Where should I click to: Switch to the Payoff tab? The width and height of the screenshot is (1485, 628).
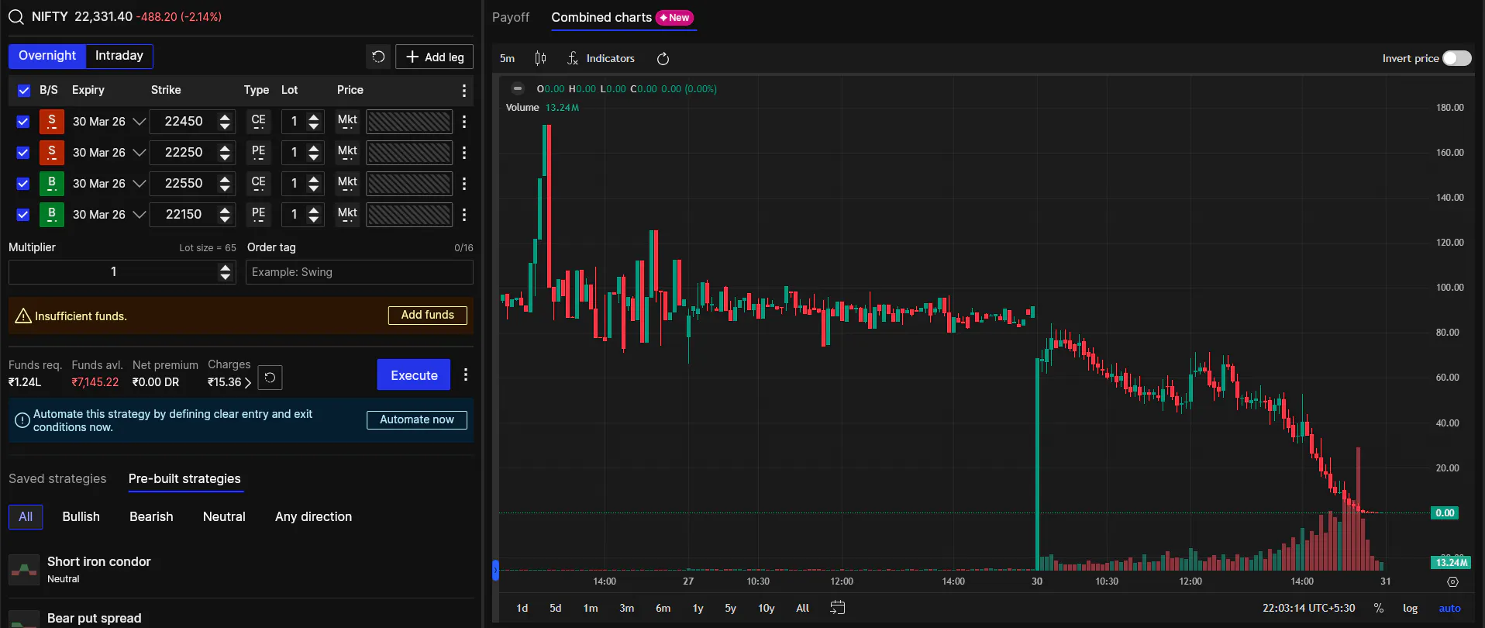pyautogui.click(x=511, y=17)
